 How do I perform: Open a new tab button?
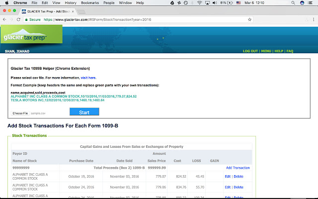coord(81,12)
